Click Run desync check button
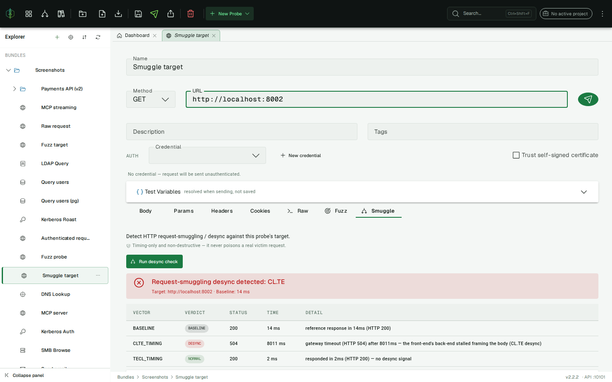Viewport: 612px width, 382px height. click(x=154, y=261)
